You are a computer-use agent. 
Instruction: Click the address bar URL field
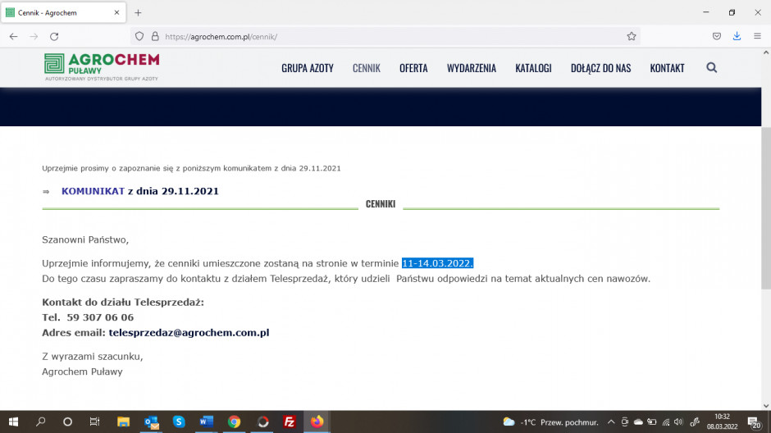pos(384,36)
